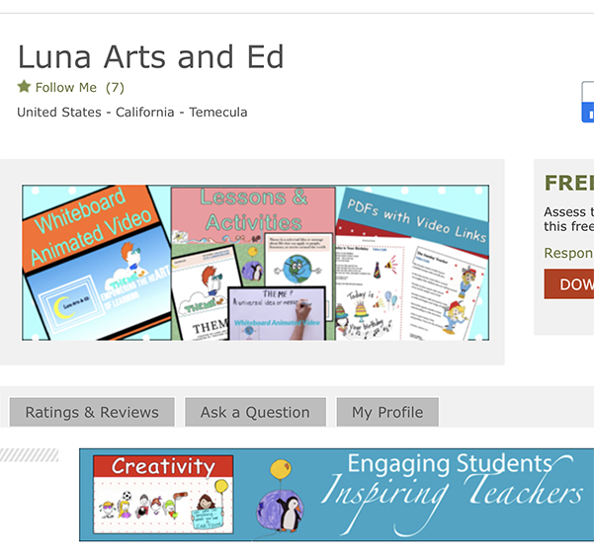Switch to the Ask a Question tab
The width and height of the screenshot is (594, 555).
[255, 413]
